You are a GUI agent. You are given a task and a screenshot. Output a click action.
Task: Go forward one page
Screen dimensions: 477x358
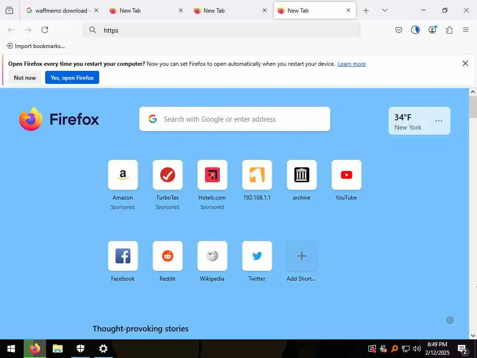[x=28, y=30]
